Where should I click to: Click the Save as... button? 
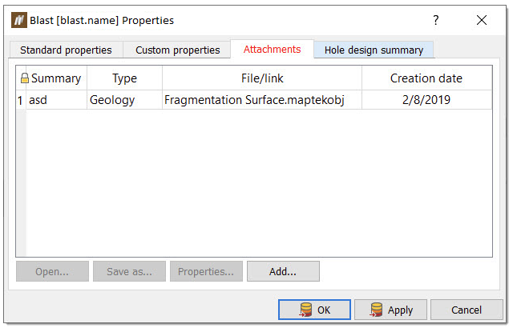coord(129,271)
